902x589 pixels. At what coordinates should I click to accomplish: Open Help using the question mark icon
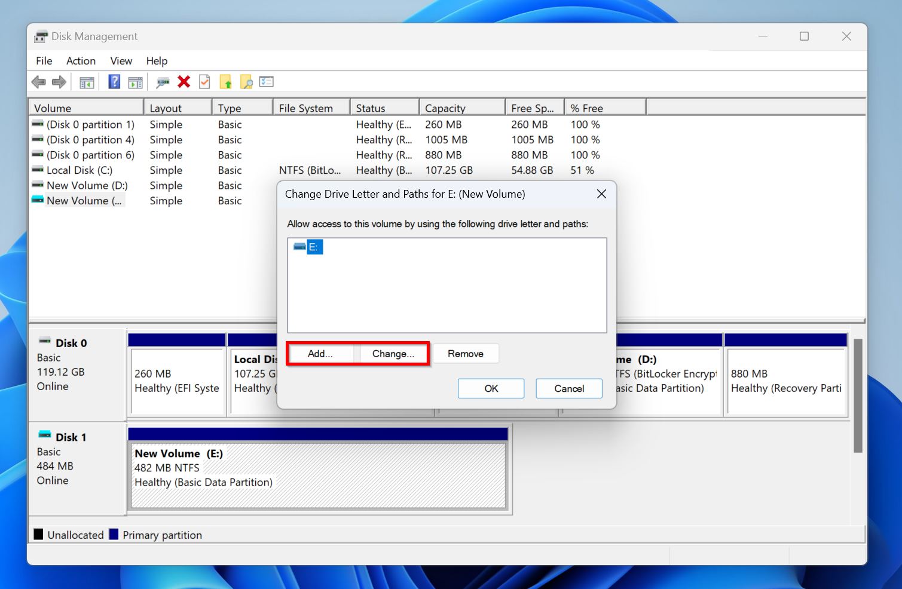pyautogui.click(x=114, y=81)
